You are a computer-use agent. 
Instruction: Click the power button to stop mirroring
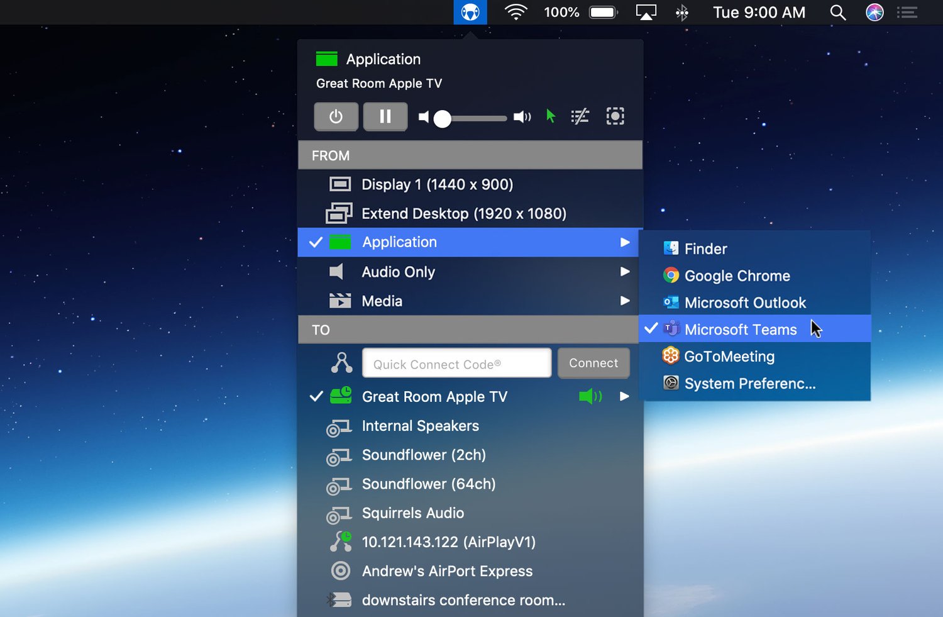click(336, 116)
